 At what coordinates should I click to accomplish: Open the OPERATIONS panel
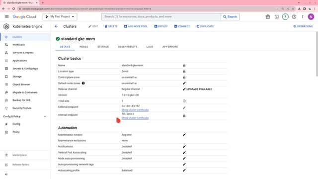pyautogui.click(x=303, y=26)
